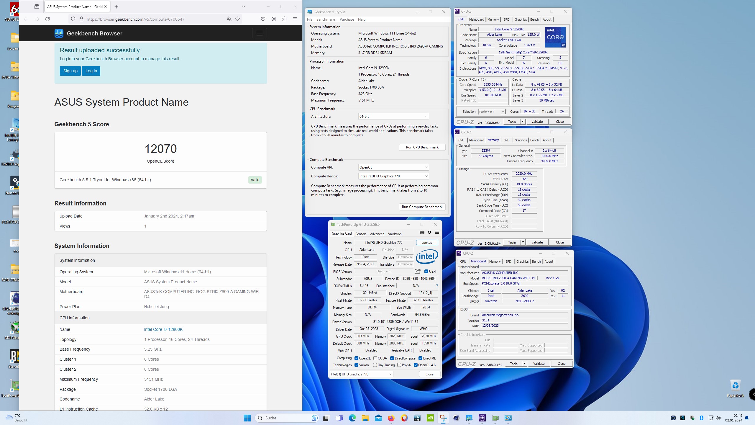Open the Compute API OpenCL dropdown
755x425 pixels.
click(393, 167)
